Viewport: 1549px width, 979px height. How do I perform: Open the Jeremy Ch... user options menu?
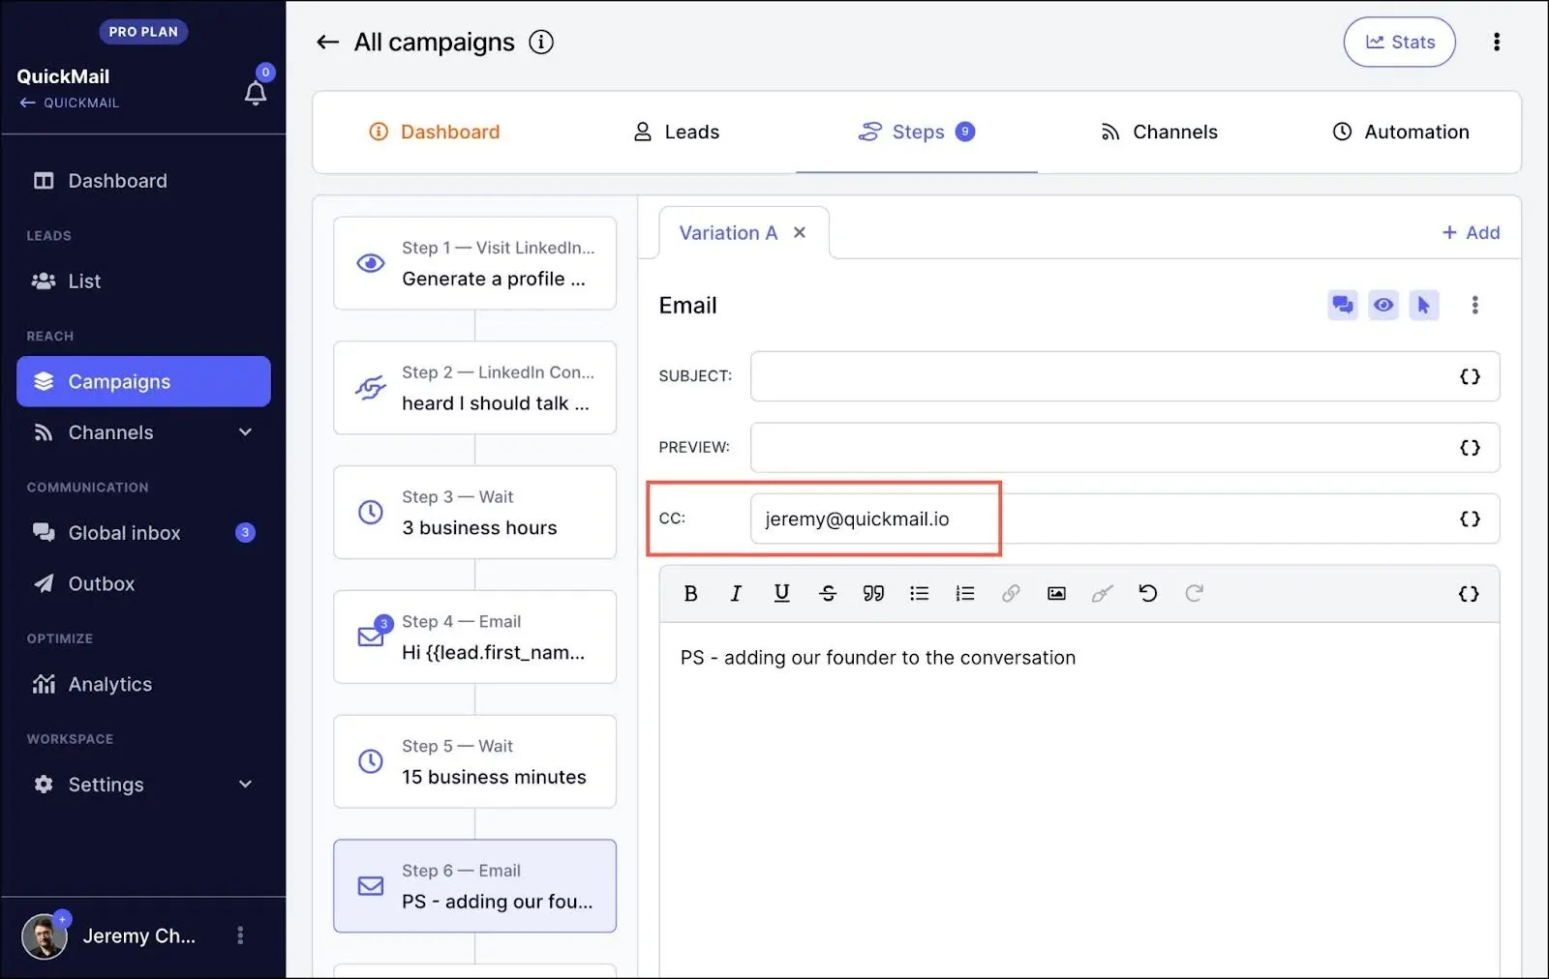click(x=240, y=935)
